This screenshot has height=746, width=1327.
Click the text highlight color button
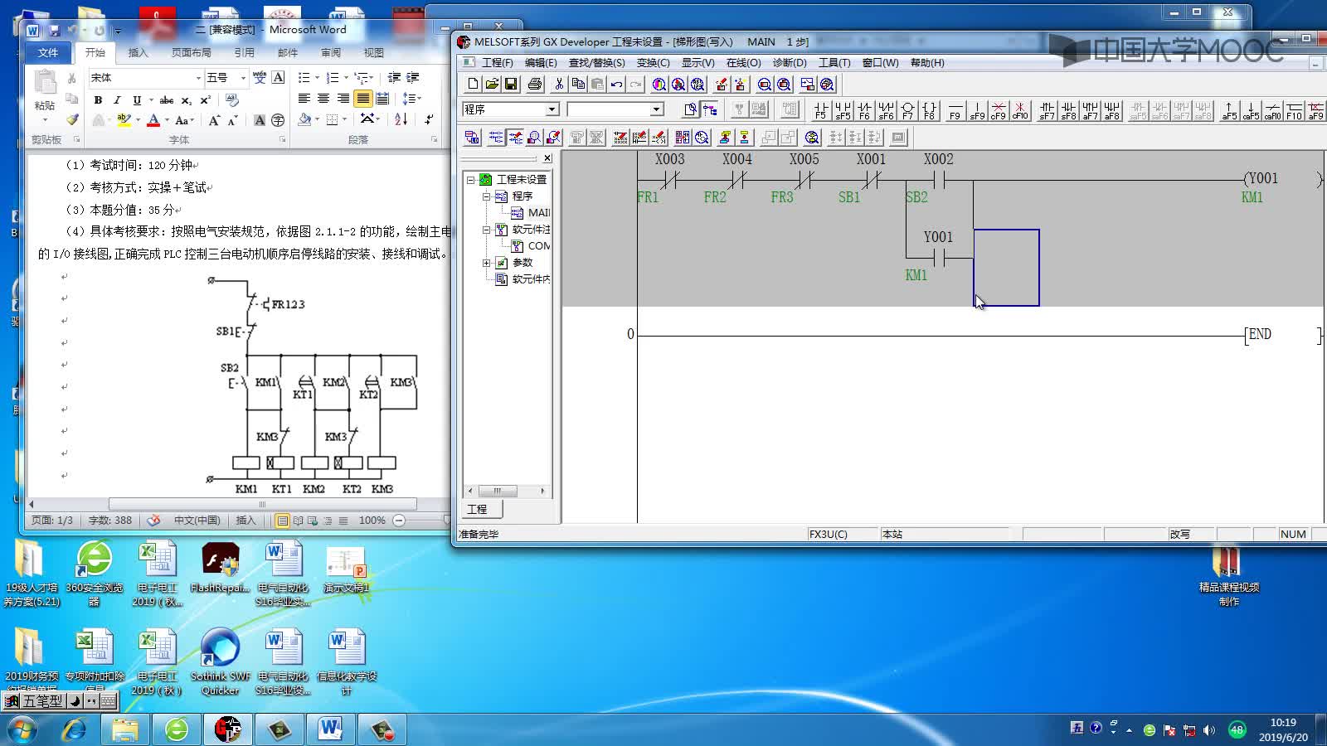click(124, 121)
